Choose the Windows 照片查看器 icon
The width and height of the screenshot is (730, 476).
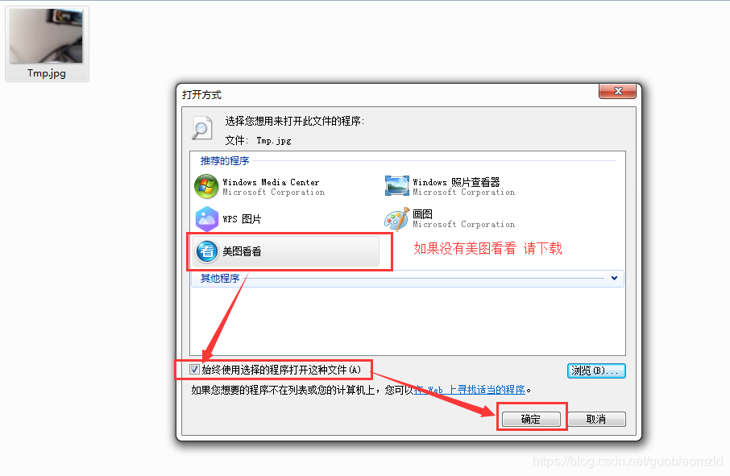397,186
